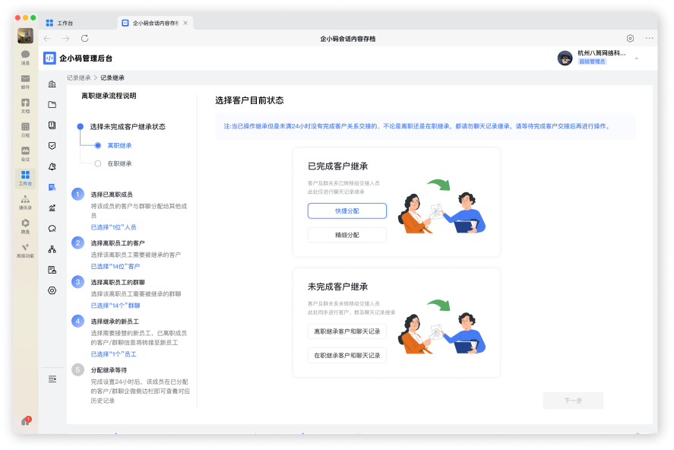Go forward using the forward arrow
The image size is (674, 450).
pyautogui.click(x=66, y=38)
